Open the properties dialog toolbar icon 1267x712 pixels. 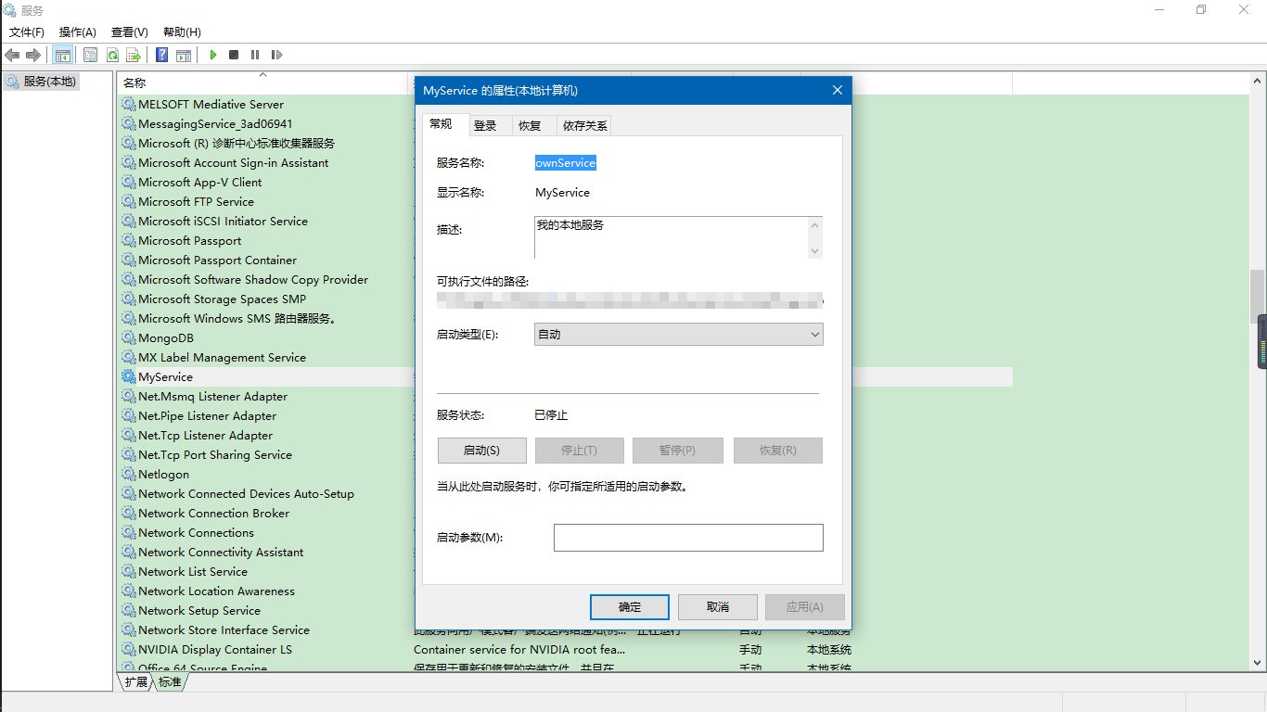(x=90, y=55)
